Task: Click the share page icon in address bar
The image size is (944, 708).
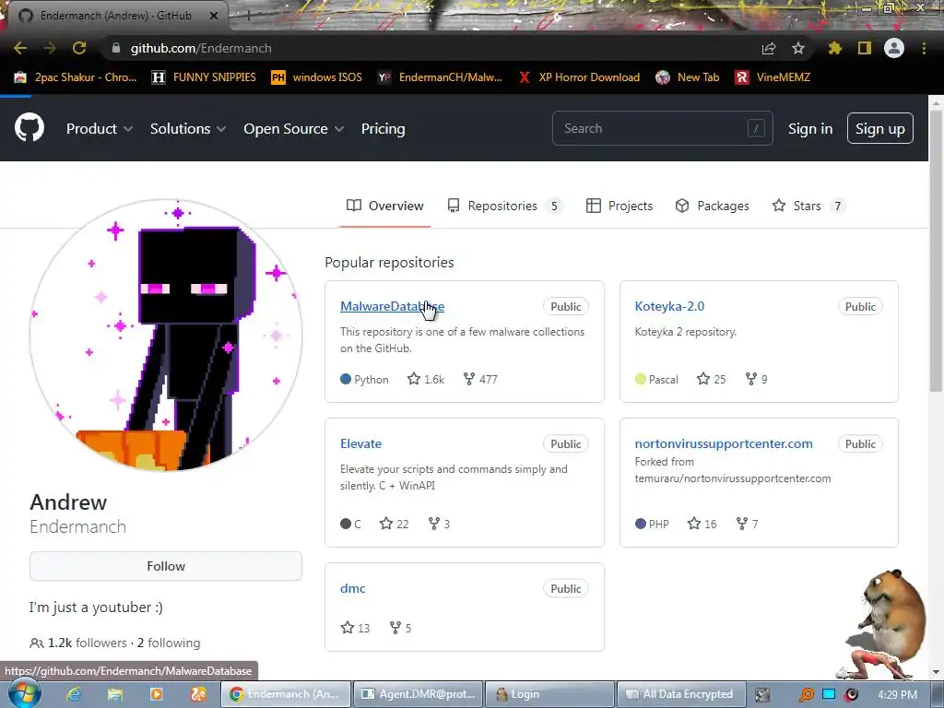Action: coord(769,48)
